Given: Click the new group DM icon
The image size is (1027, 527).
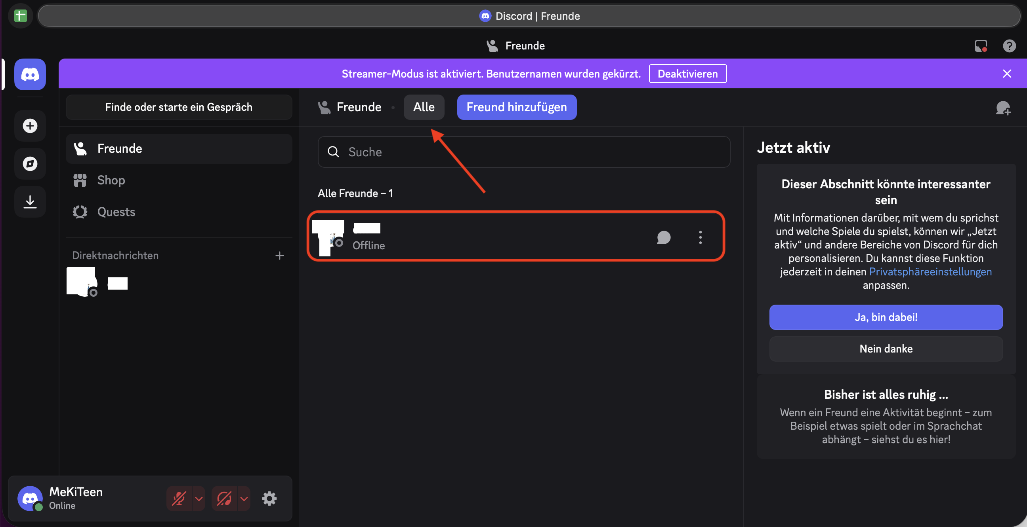Looking at the screenshot, I should [1003, 108].
